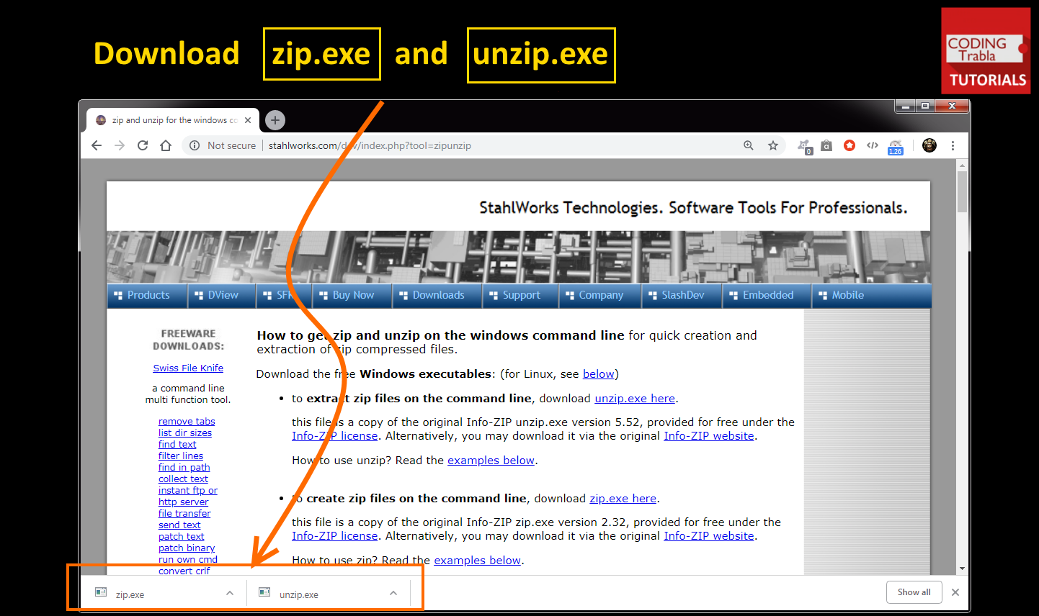View site info via the Not secure icon
The height and width of the screenshot is (616, 1039).
click(x=195, y=145)
